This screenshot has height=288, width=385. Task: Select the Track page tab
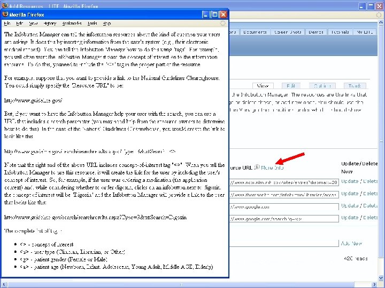355,86
